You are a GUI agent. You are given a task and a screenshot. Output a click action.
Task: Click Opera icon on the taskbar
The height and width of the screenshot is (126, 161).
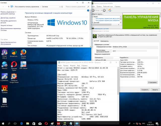click(x=46, y=123)
